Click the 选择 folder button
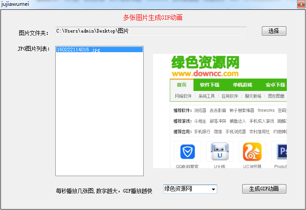The height and width of the screenshot is (210, 306). (x=274, y=31)
